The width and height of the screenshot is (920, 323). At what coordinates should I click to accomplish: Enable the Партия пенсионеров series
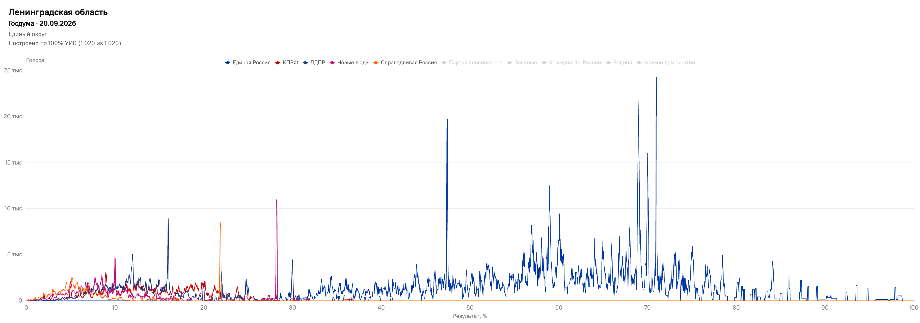[472, 63]
